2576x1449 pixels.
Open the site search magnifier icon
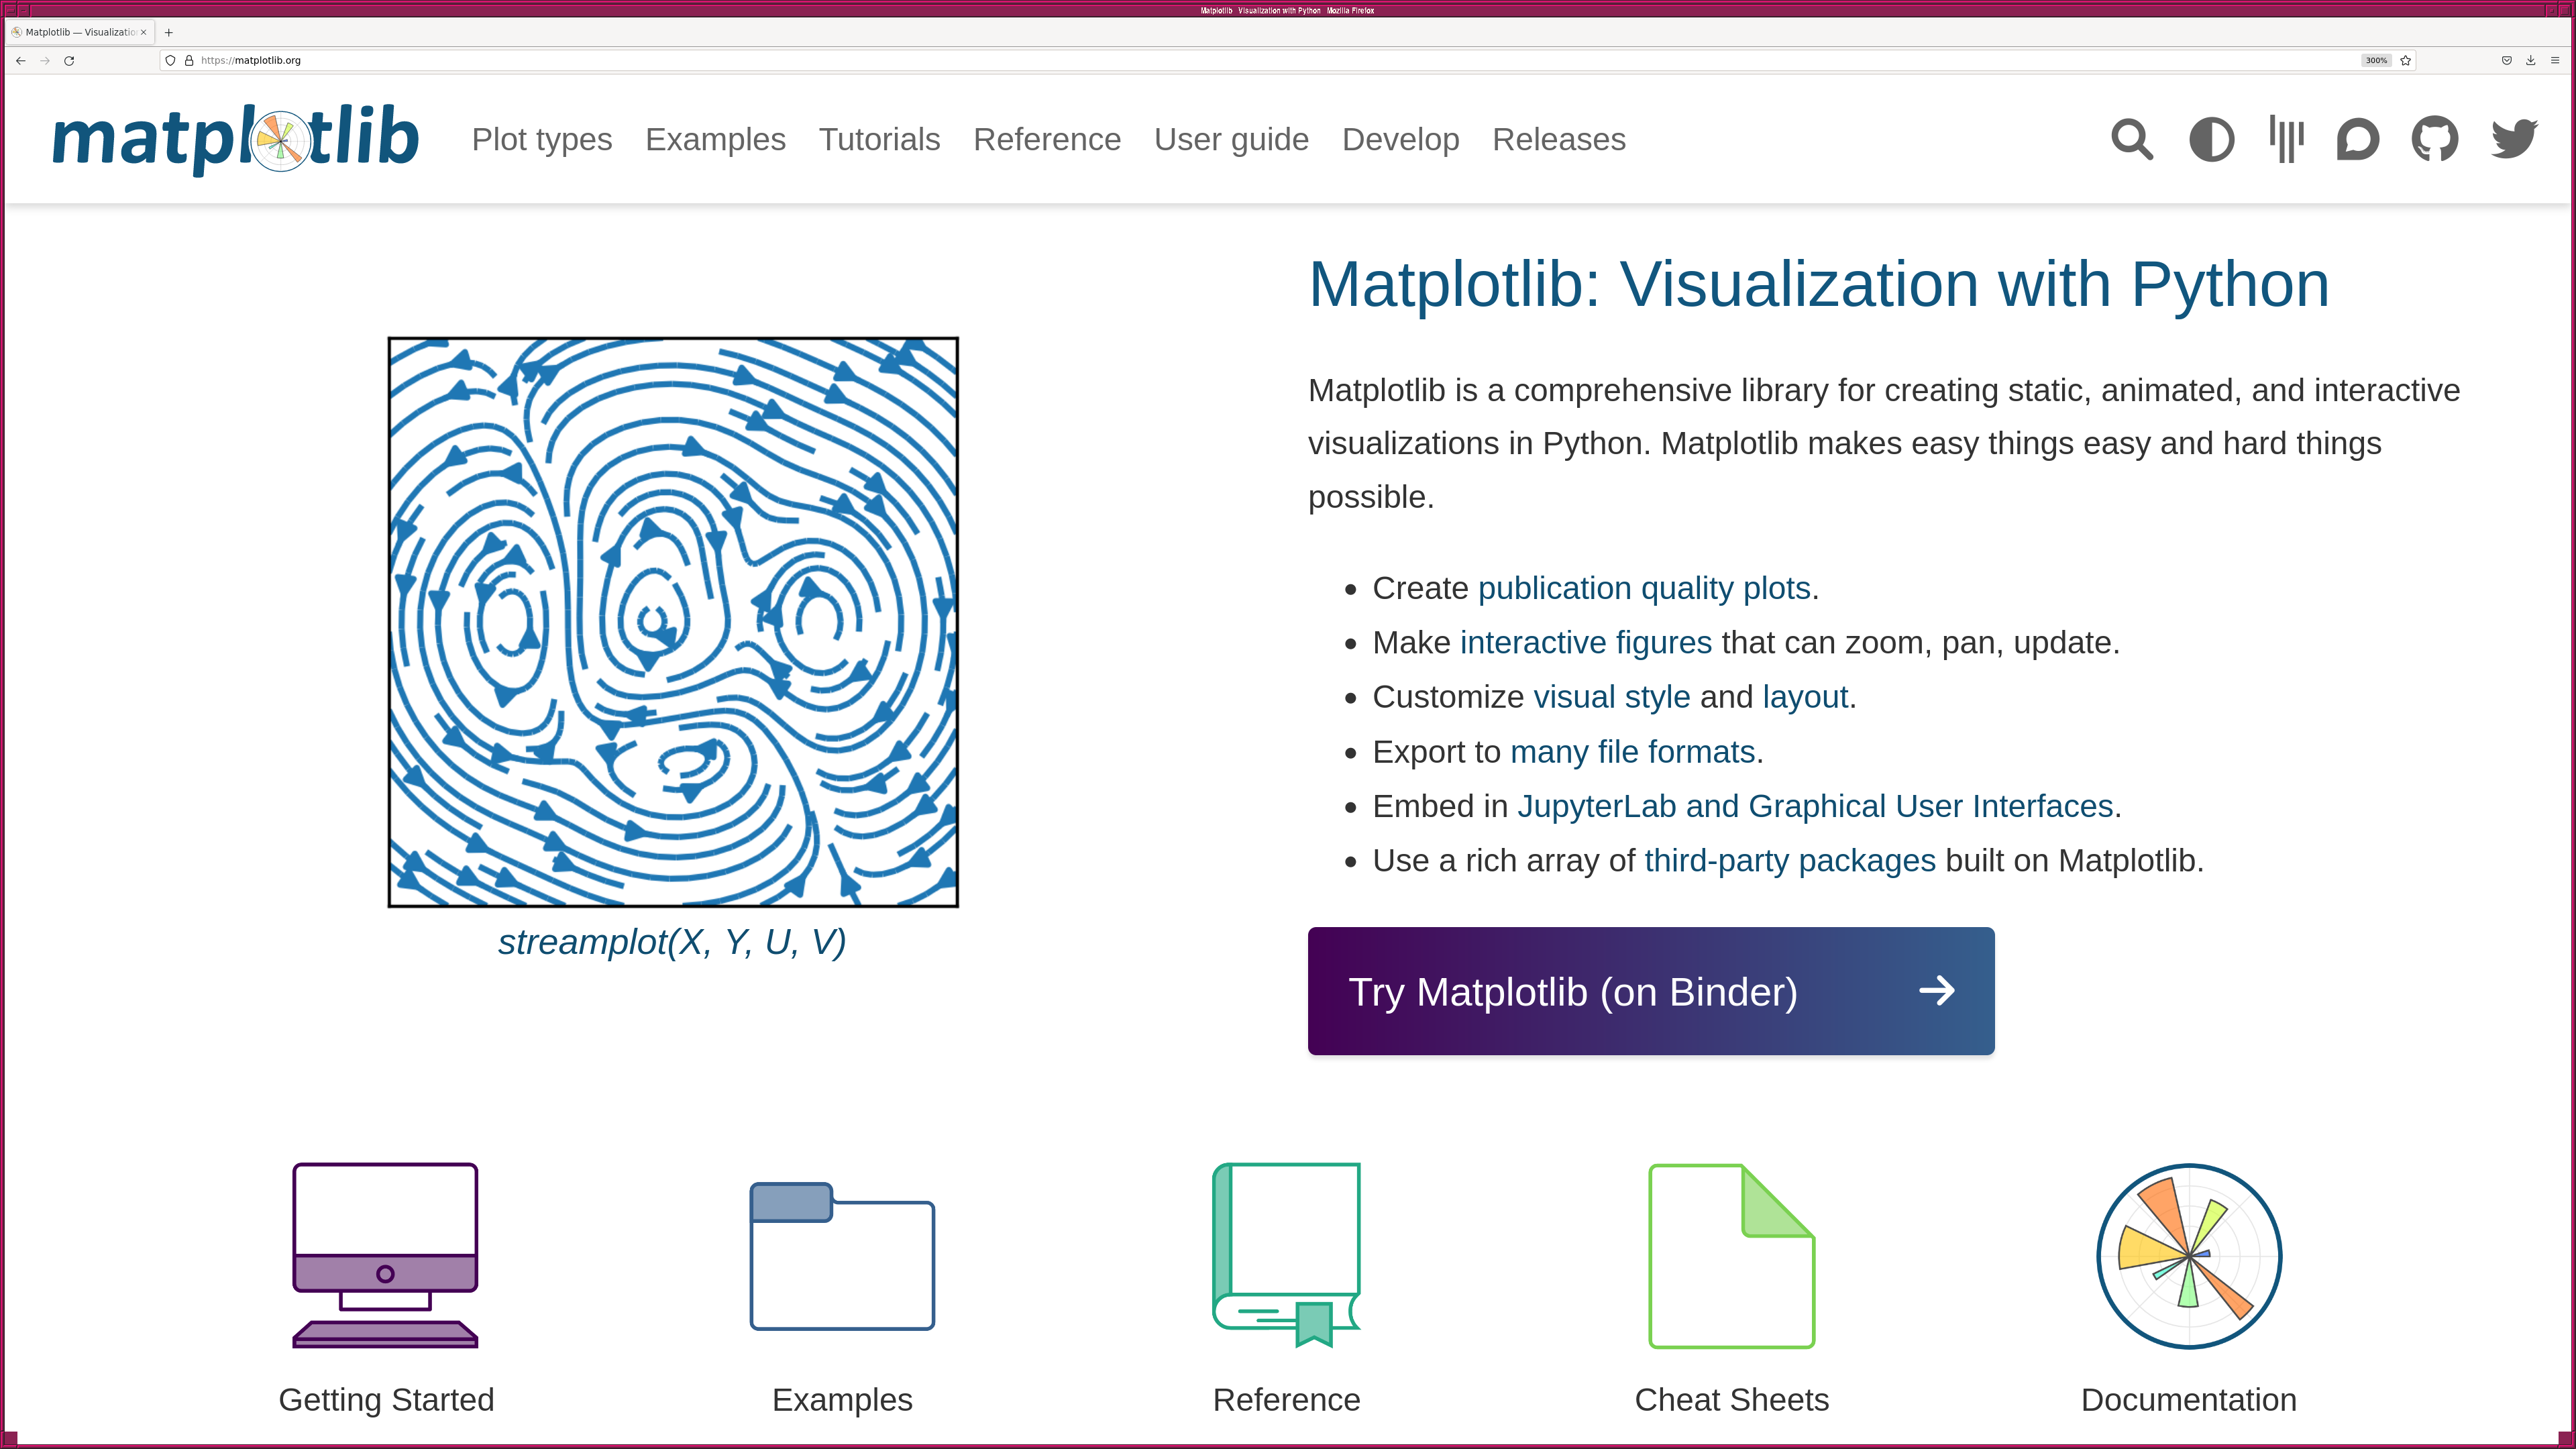click(2131, 139)
